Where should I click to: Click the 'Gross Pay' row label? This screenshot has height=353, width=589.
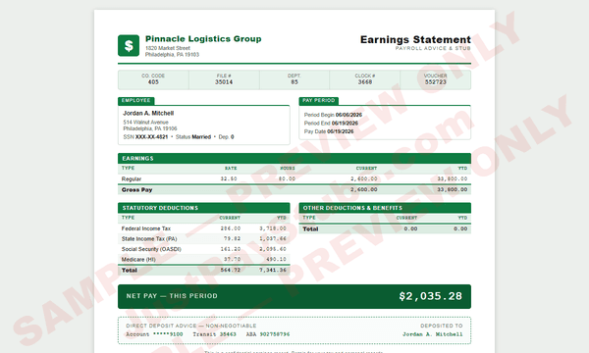tap(136, 190)
